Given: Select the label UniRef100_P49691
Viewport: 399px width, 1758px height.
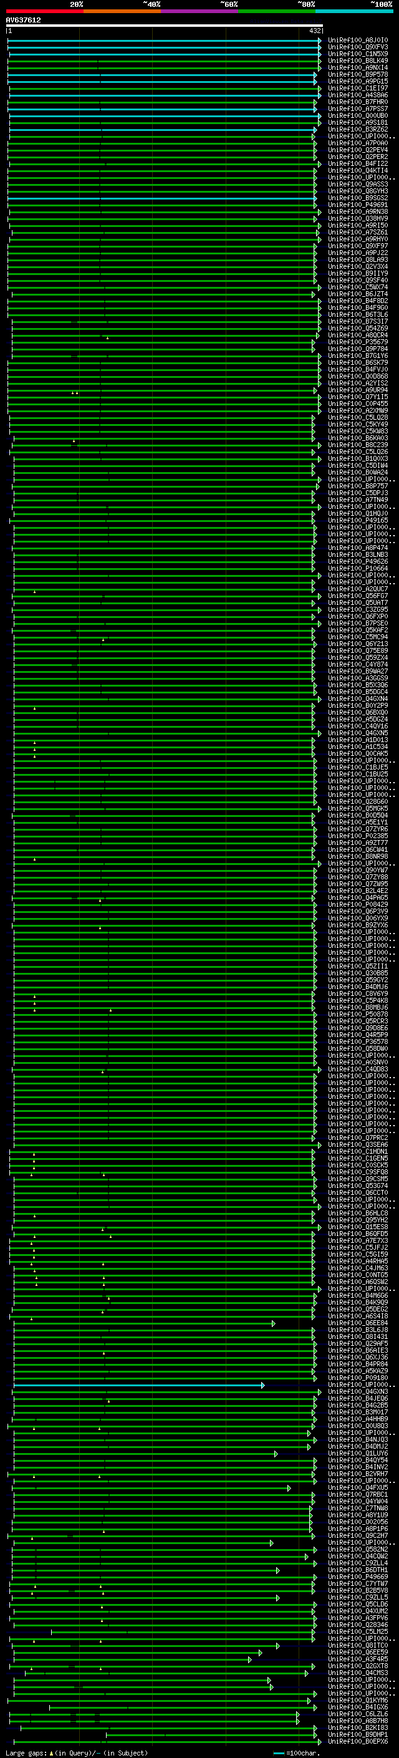Looking at the screenshot, I should coord(358,205).
